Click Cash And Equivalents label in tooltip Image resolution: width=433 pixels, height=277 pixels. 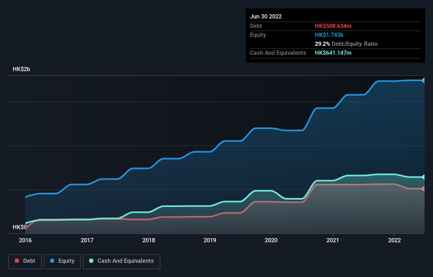(x=278, y=53)
